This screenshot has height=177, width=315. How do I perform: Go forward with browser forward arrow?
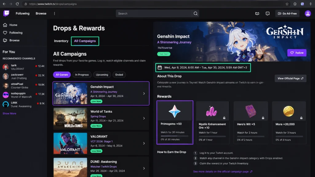11,4
